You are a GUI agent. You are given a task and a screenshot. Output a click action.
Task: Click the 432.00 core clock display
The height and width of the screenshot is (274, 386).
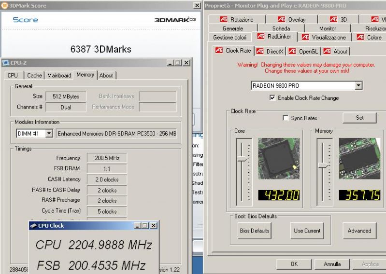[x=279, y=195]
